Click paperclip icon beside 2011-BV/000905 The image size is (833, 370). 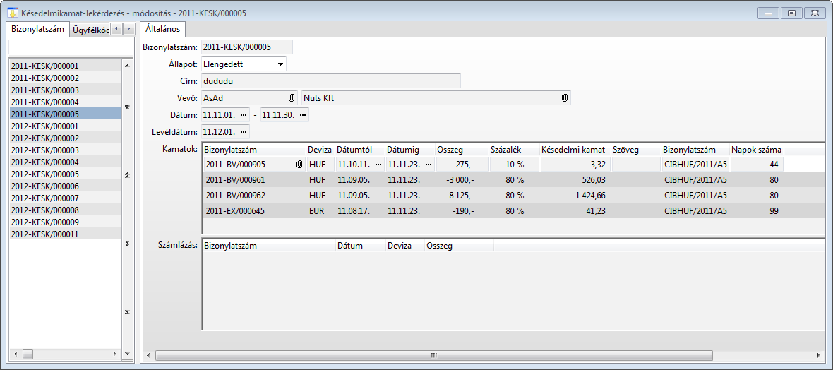299,165
